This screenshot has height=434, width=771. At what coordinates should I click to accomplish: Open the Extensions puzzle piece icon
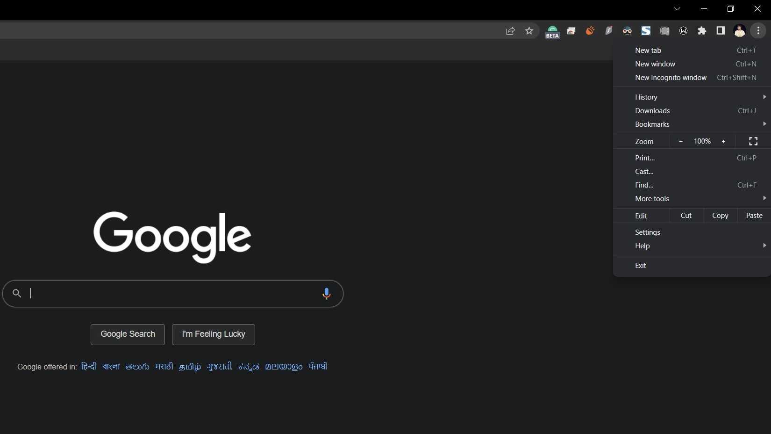(702, 31)
